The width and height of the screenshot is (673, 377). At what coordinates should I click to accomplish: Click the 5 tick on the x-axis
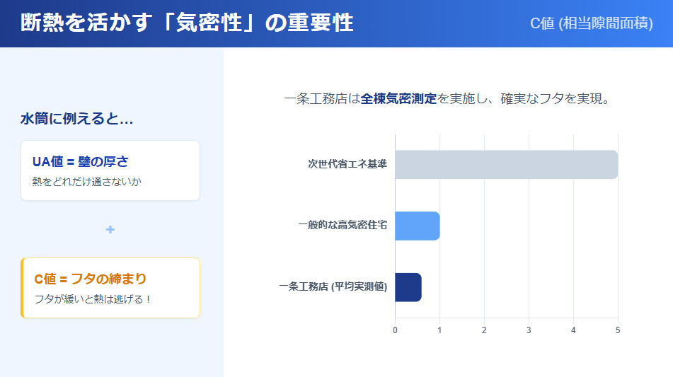tap(618, 330)
